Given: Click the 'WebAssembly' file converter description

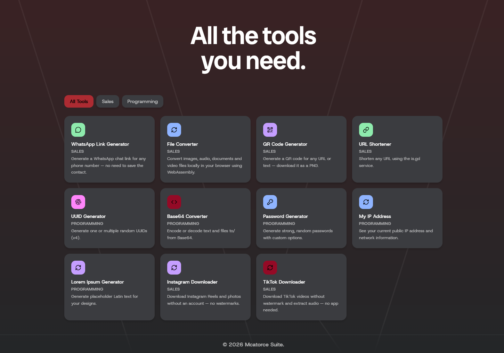Looking at the screenshot, I should pyautogui.click(x=204, y=166).
